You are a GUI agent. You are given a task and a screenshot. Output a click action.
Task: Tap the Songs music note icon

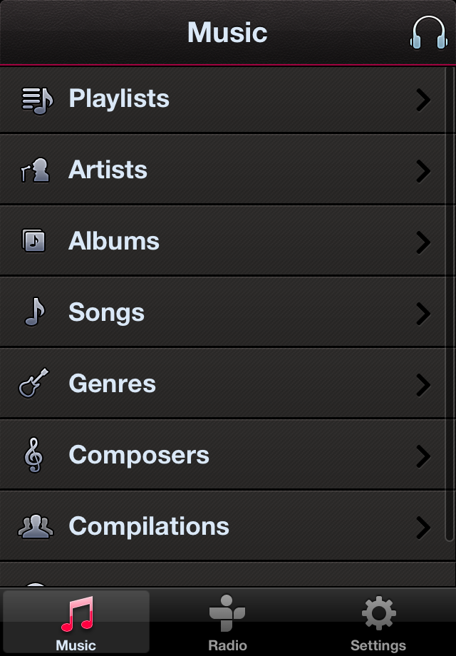pyautogui.click(x=35, y=312)
